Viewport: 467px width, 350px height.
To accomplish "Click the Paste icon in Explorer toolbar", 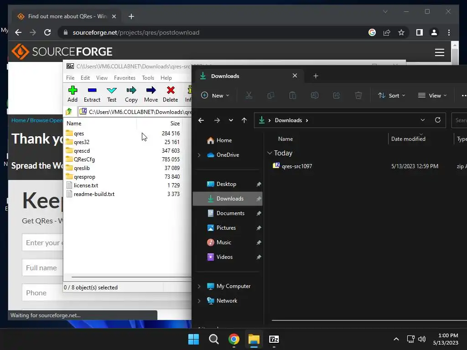I will point(293,96).
